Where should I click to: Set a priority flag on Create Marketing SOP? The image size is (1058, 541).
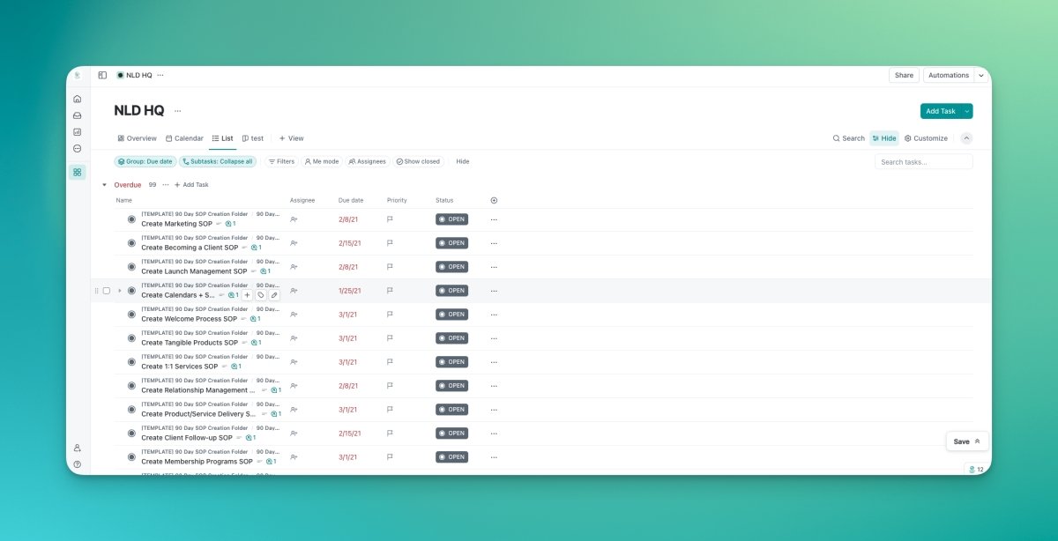(x=389, y=219)
